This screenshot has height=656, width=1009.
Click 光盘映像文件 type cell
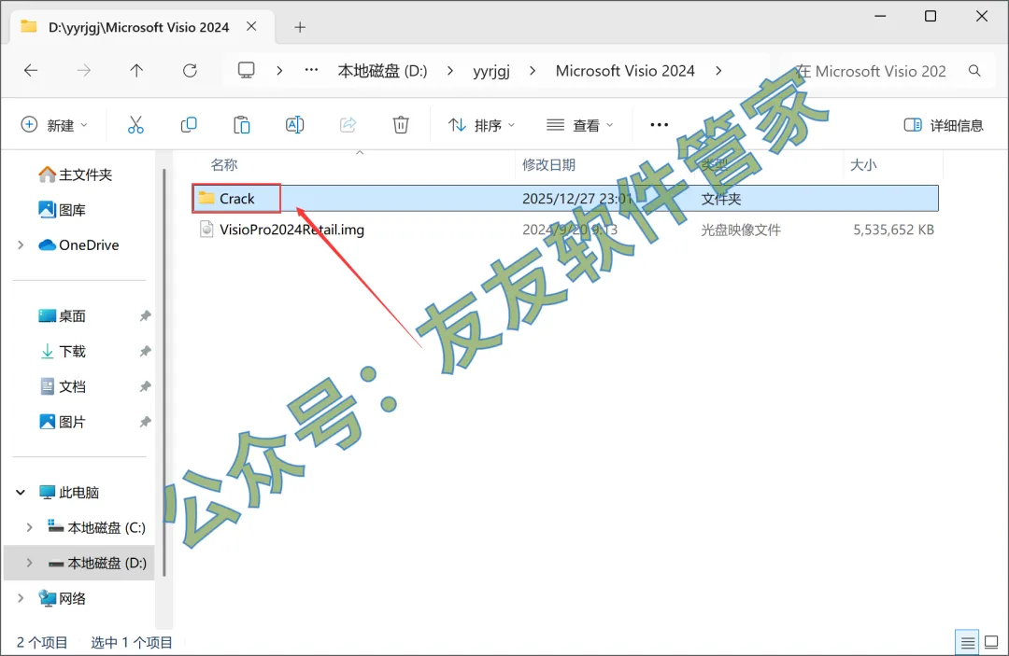[741, 230]
